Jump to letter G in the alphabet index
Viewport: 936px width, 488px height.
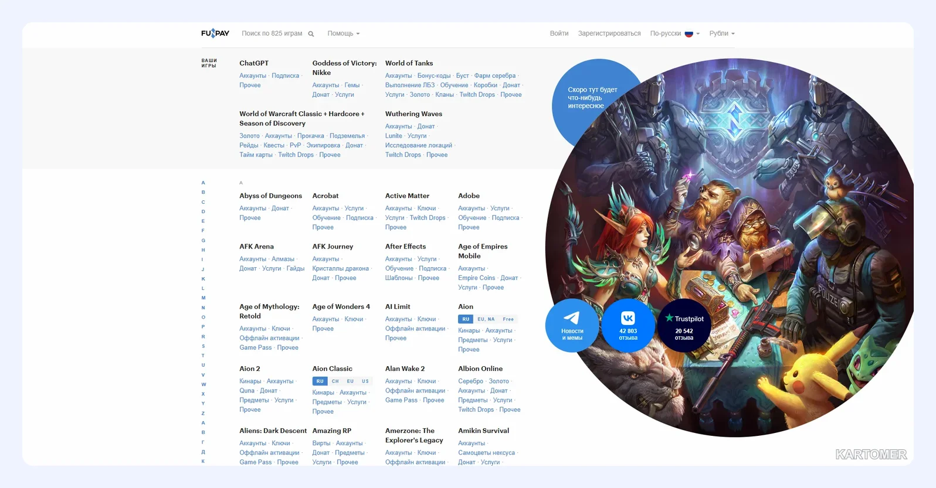(x=204, y=241)
